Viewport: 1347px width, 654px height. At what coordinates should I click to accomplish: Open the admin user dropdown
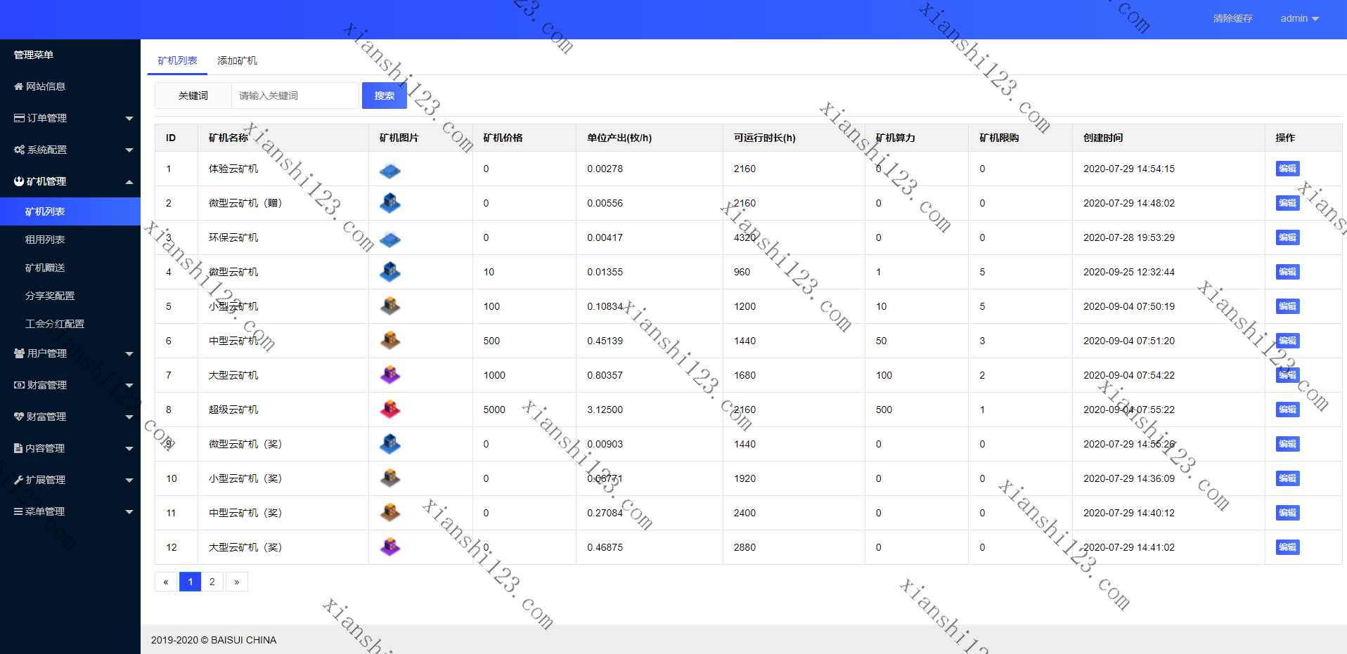pyautogui.click(x=1299, y=18)
